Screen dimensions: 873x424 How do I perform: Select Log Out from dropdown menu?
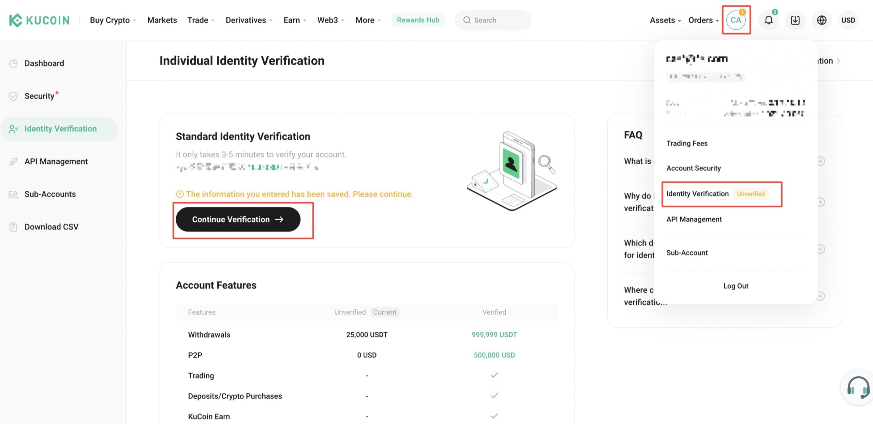[735, 287]
